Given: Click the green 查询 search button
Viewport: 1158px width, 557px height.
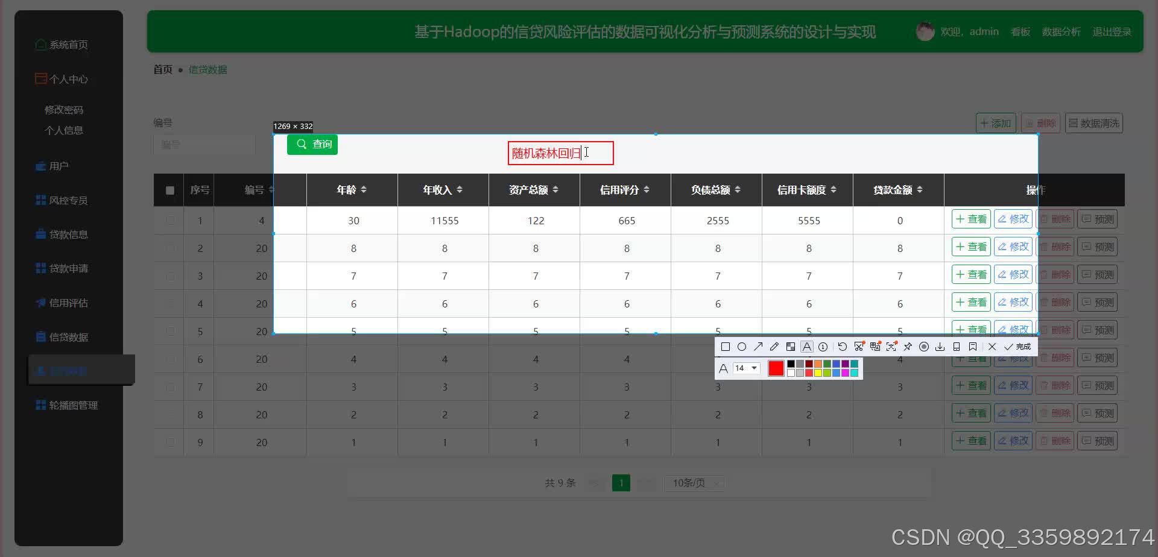Looking at the screenshot, I should 312,144.
